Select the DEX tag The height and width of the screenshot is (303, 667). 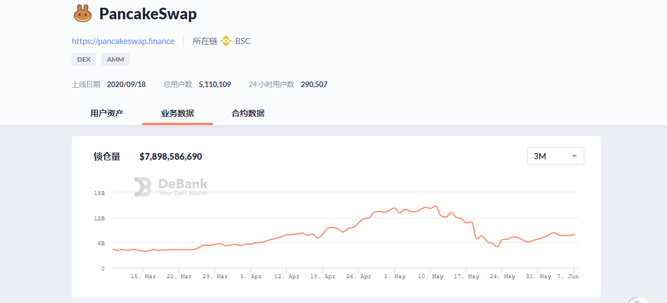pyautogui.click(x=84, y=59)
